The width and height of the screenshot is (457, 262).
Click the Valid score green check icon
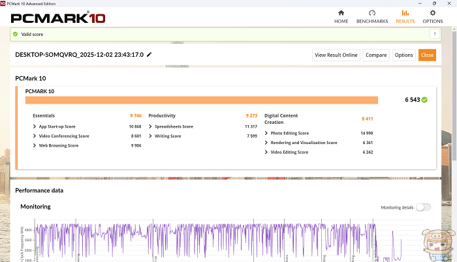coord(16,34)
